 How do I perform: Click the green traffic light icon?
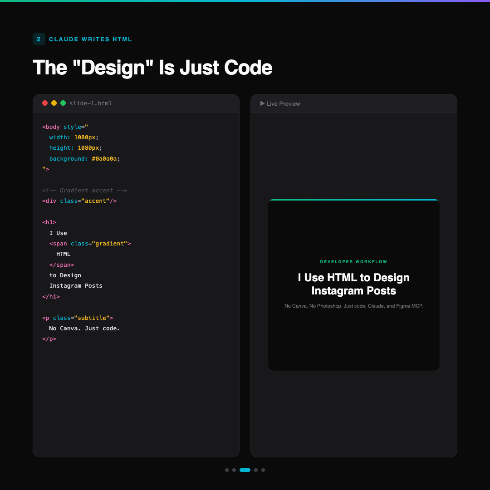pyautogui.click(x=63, y=103)
